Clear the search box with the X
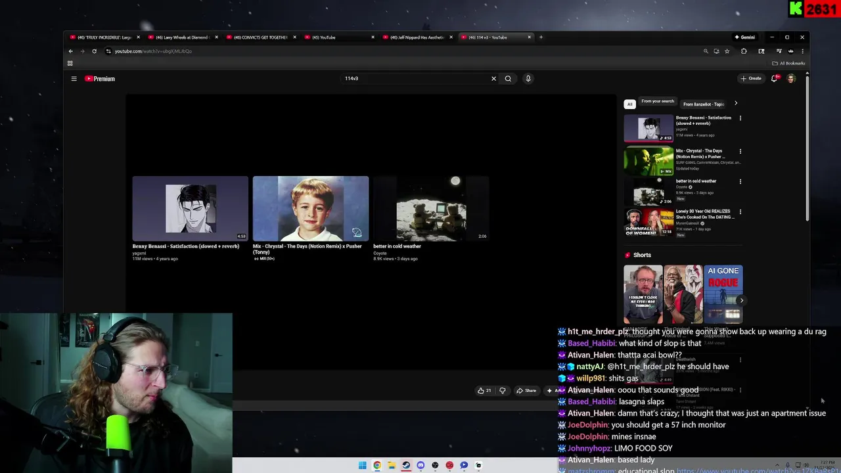The height and width of the screenshot is (473, 841). (493, 79)
